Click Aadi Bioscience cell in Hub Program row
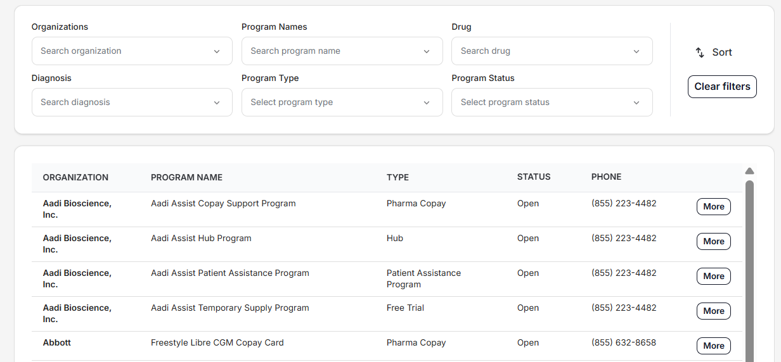 [77, 244]
